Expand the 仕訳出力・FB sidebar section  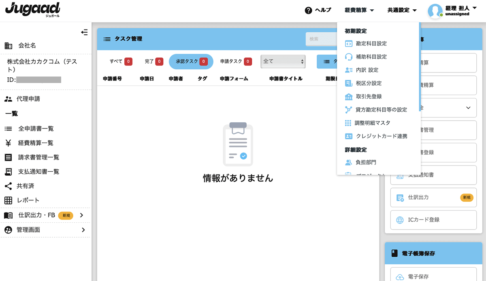pyautogui.click(x=82, y=215)
